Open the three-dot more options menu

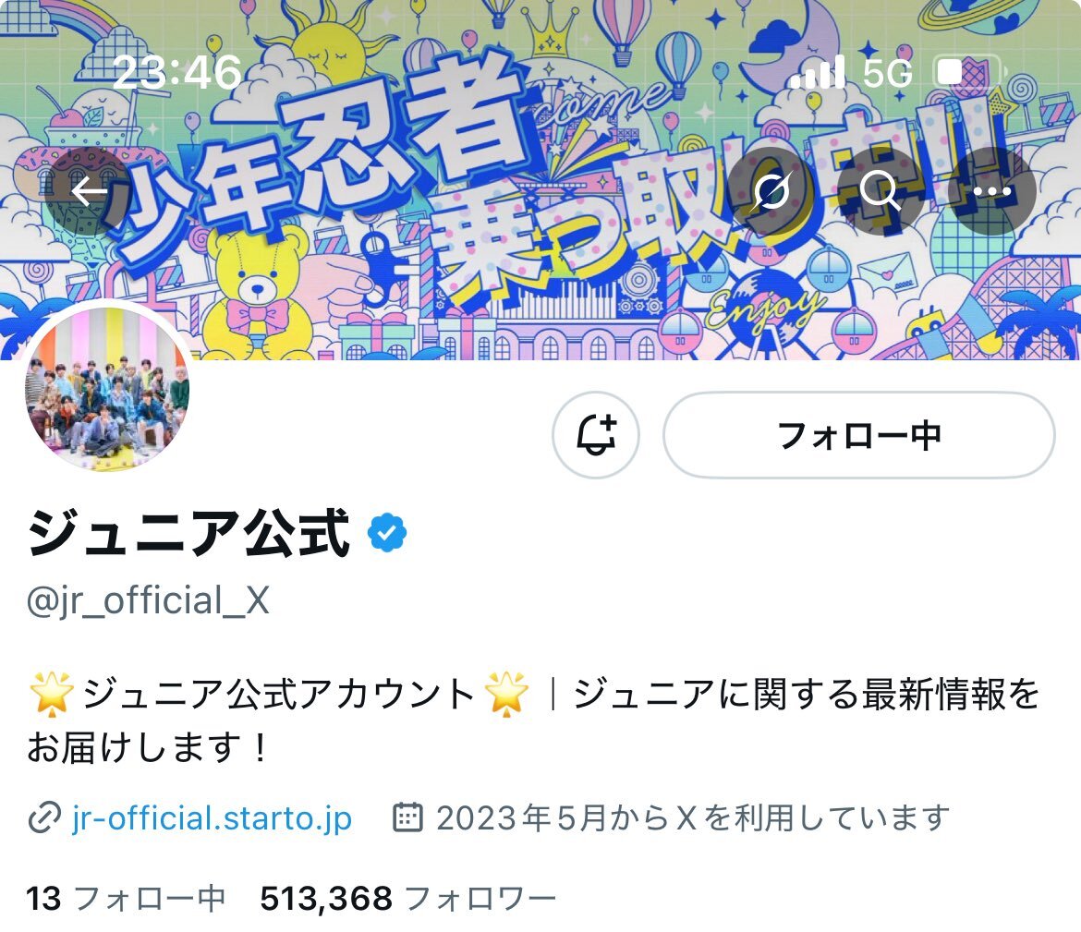pyautogui.click(x=992, y=191)
